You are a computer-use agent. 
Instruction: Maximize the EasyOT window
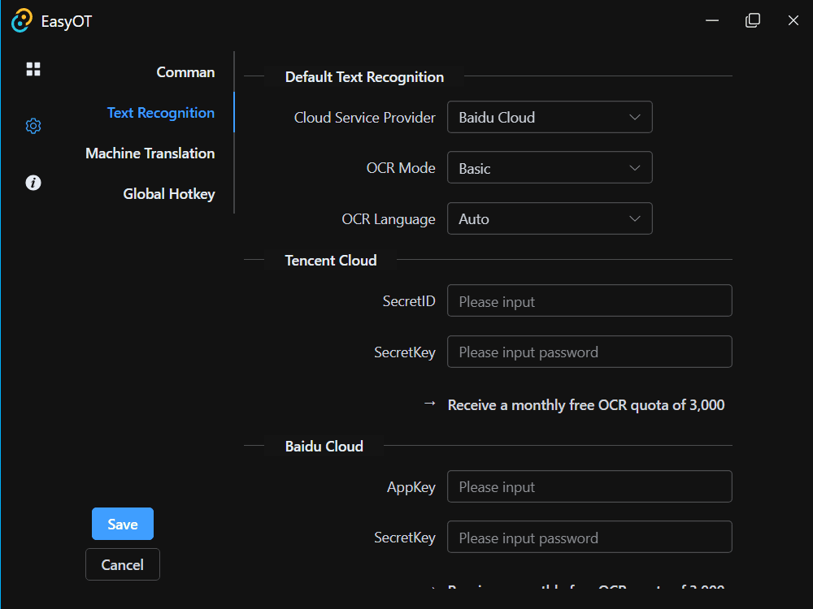(x=753, y=20)
